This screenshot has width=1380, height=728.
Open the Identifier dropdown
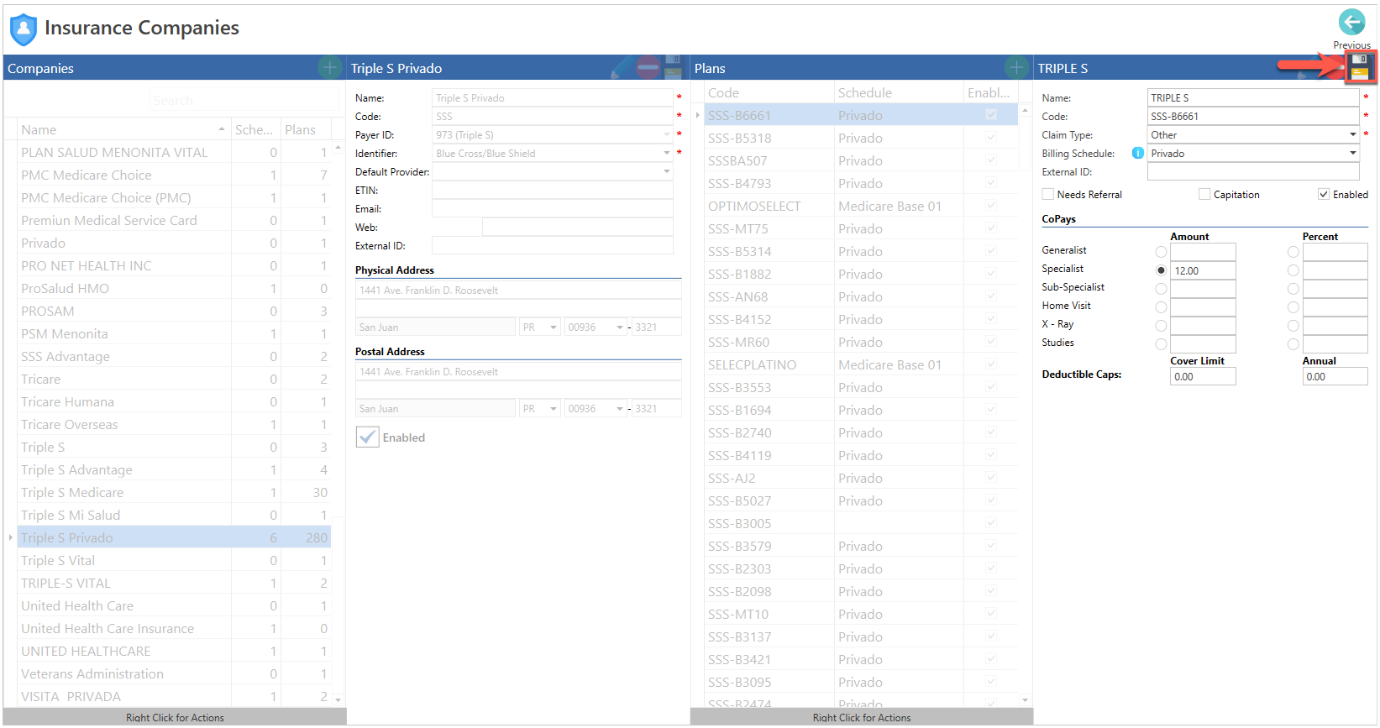coord(667,153)
